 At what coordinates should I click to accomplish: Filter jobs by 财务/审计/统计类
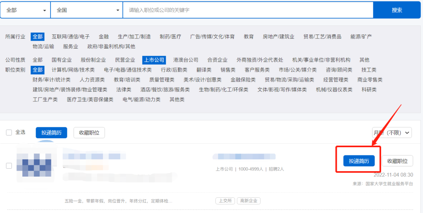(x=52, y=80)
